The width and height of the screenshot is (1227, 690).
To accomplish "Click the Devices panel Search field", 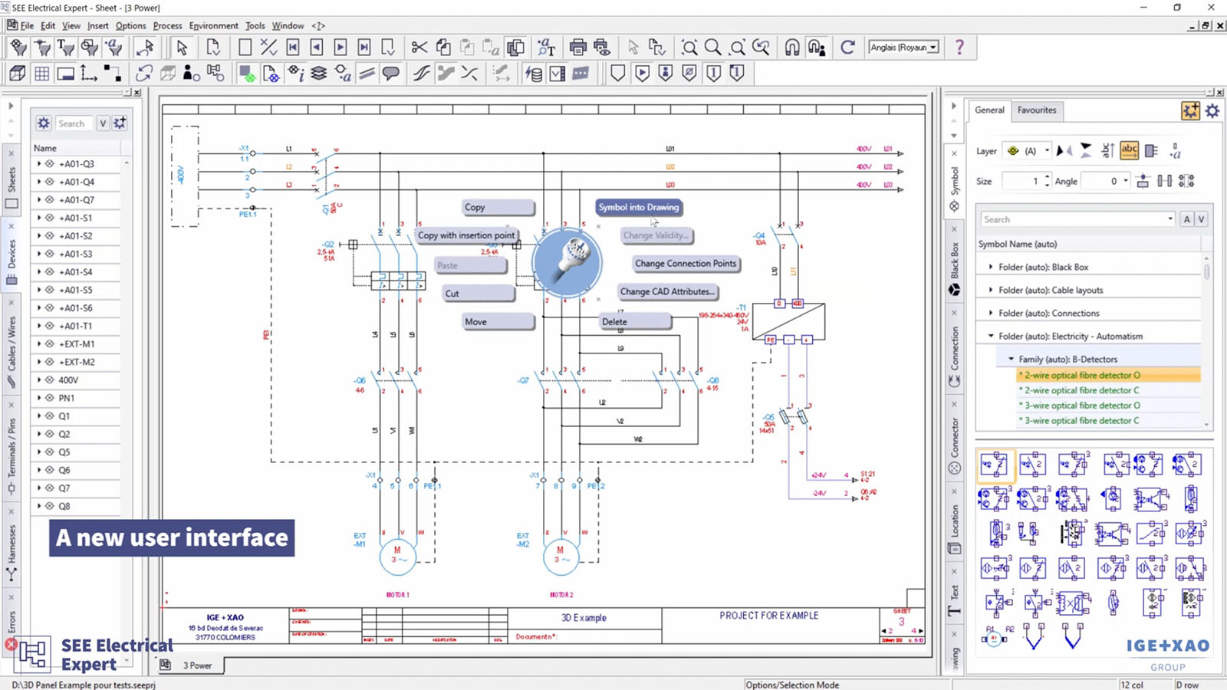I will [x=74, y=123].
